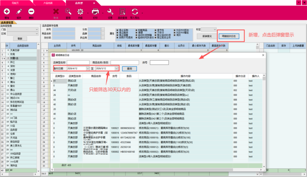Focus the 商品名称/条码 field in the dialog
This screenshot has width=307, height=177.
click(124, 63)
